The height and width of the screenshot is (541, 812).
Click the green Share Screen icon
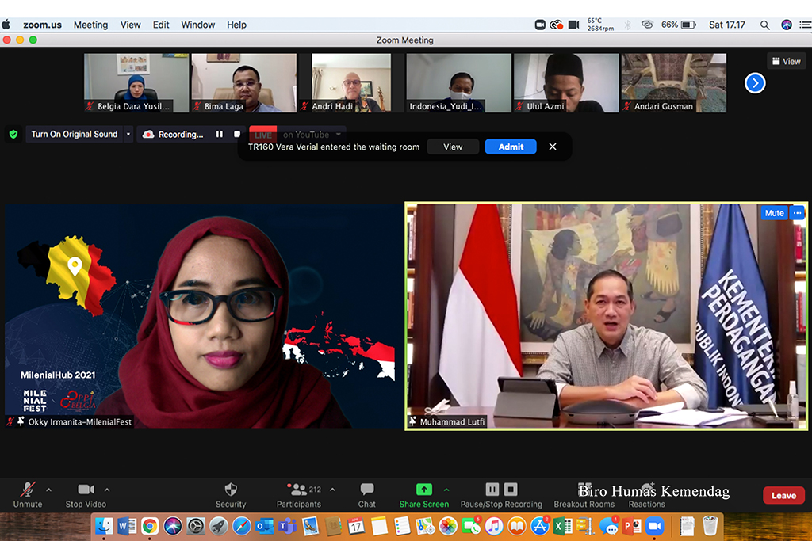[424, 490]
